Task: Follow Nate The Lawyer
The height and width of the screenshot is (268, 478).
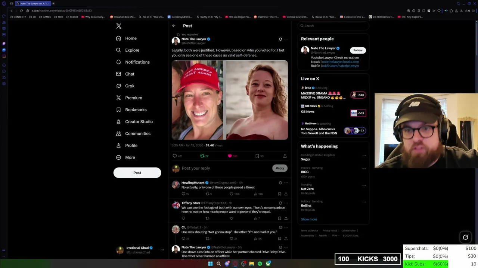Action: pyautogui.click(x=358, y=50)
